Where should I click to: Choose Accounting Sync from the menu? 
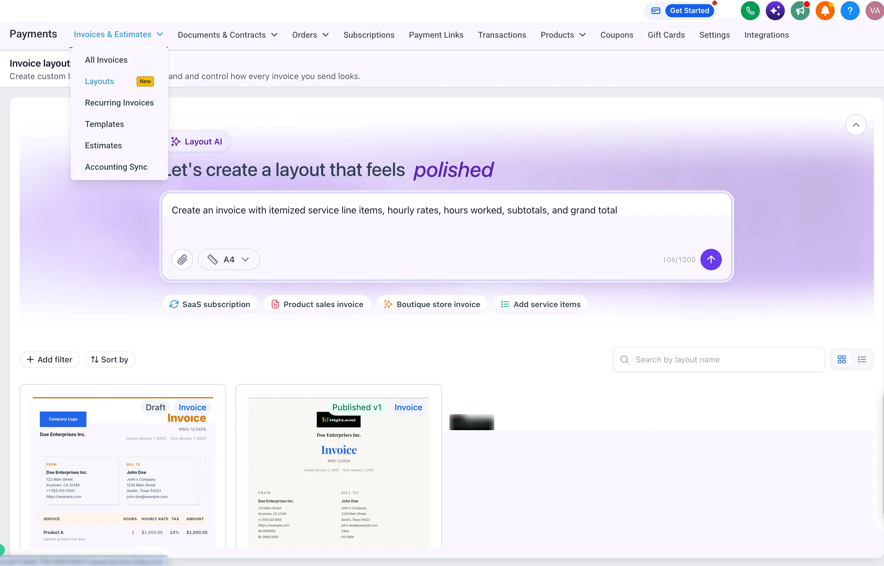pos(116,167)
